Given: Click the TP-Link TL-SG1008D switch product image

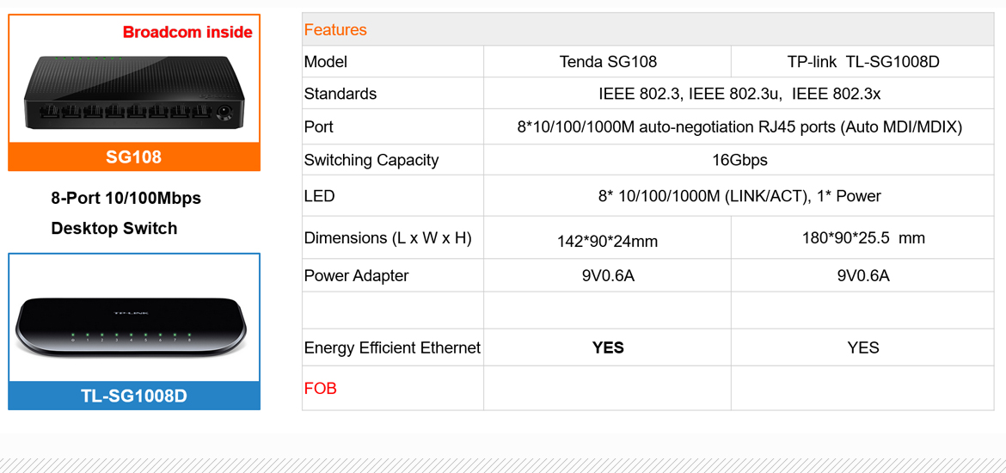Looking at the screenshot, I should coord(133,326).
